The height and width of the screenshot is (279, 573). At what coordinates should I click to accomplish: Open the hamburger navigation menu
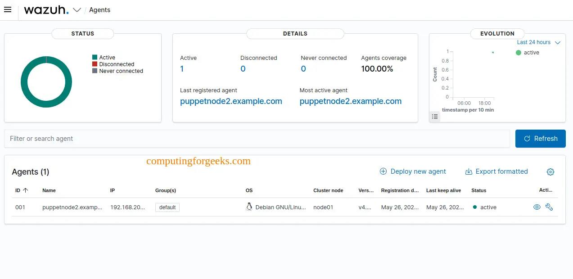pos(8,10)
